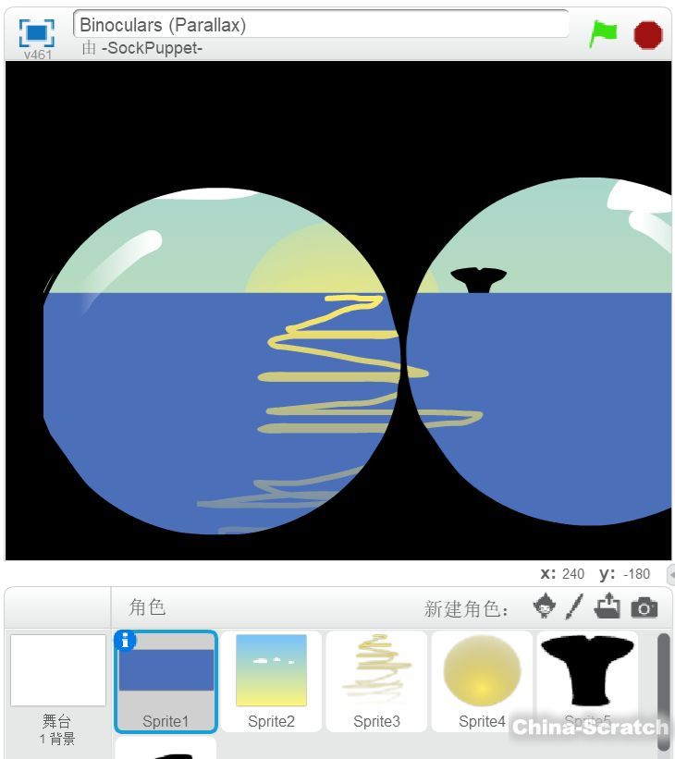Choose new sprite from library icon

[x=545, y=606]
